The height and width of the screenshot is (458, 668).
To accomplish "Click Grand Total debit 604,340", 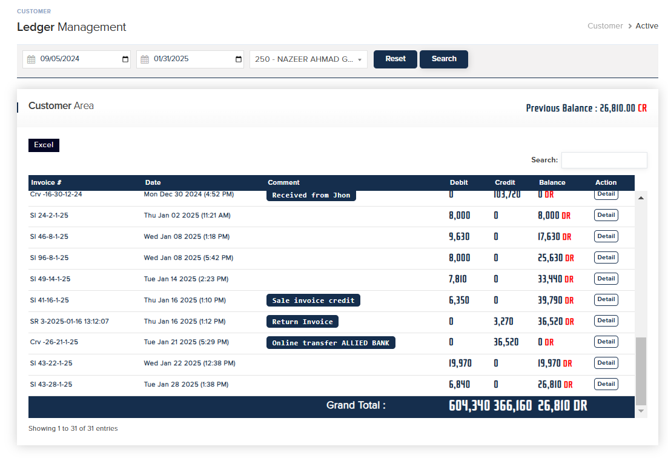I will tap(469, 405).
